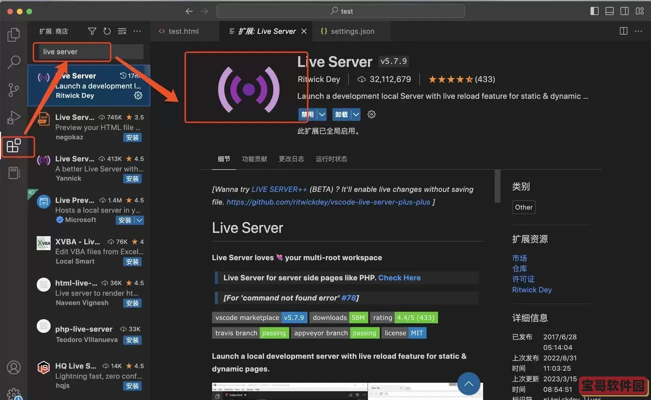This screenshot has width=651, height=400.
Task: Click the command center search box
Action: (341, 11)
